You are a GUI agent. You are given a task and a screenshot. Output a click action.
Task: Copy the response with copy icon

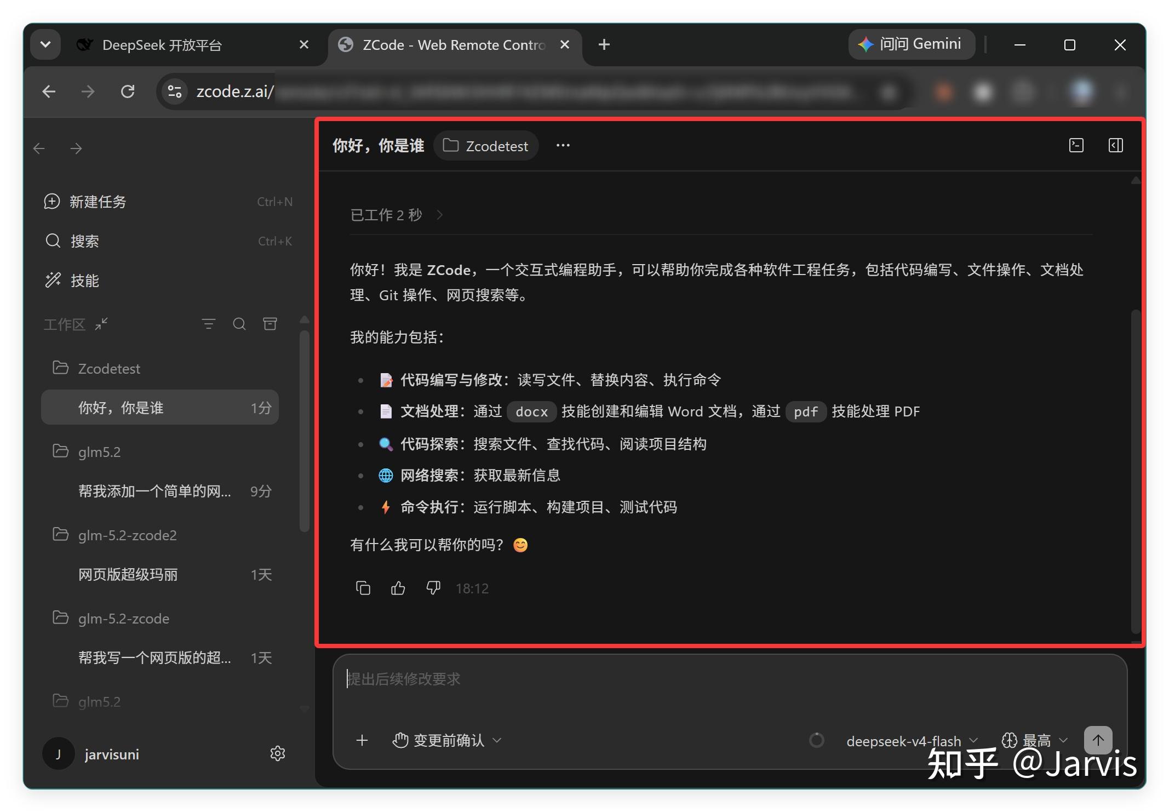[x=363, y=588]
